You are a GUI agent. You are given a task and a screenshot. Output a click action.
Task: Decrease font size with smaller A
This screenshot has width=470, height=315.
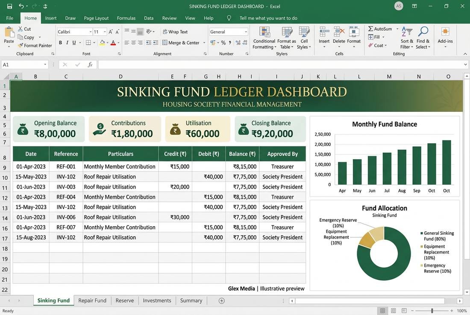click(x=117, y=32)
